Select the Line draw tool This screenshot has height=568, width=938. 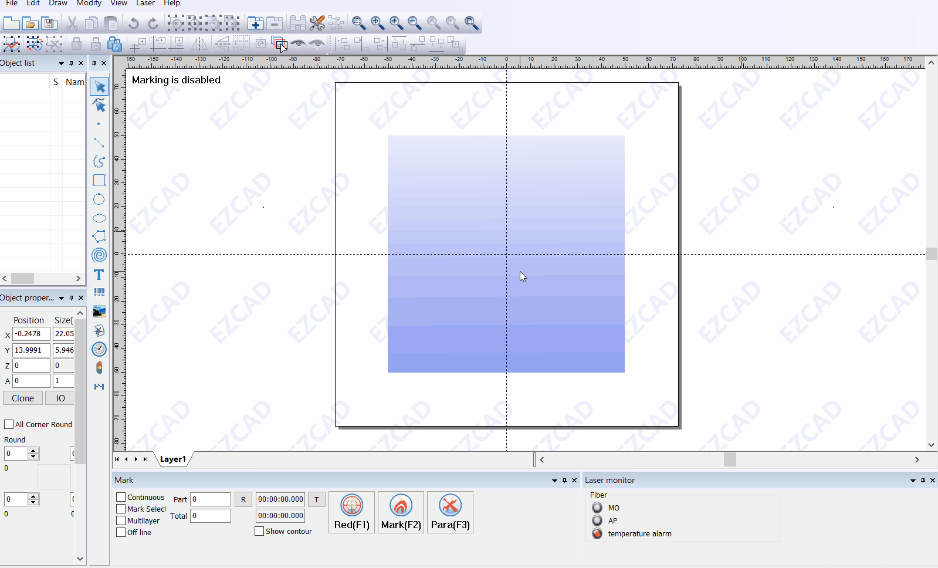99,143
